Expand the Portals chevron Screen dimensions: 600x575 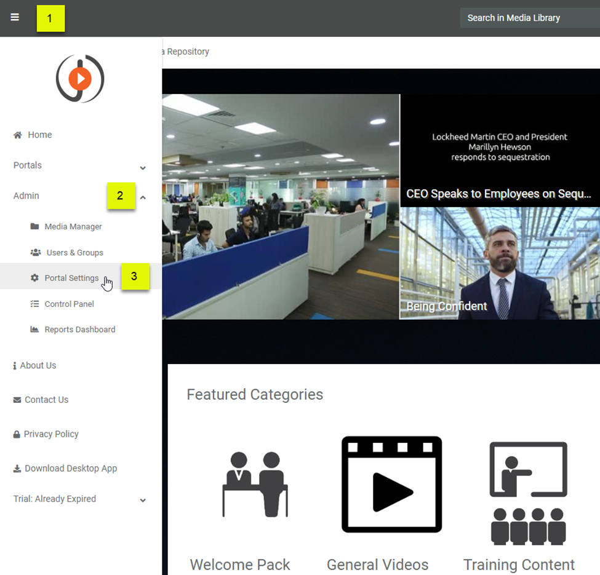point(143,167)
